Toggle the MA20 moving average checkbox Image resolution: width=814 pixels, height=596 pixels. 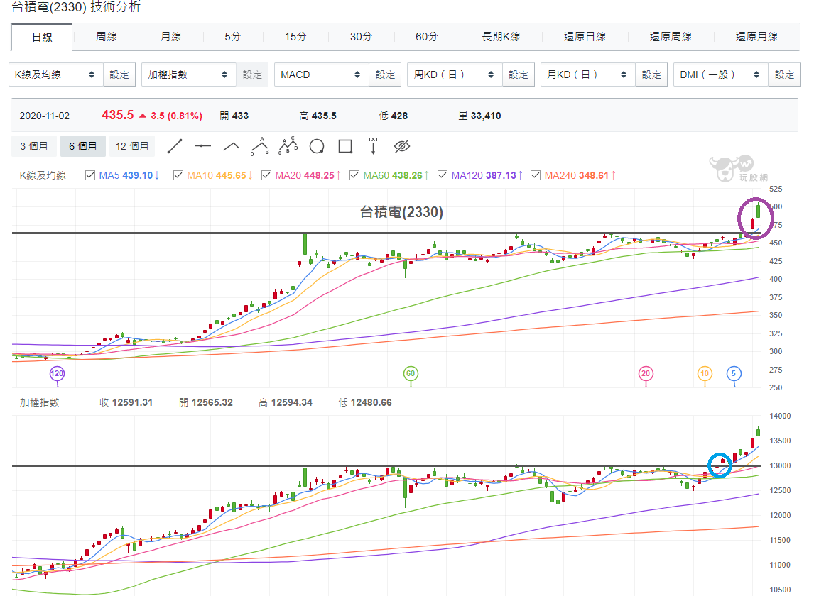(x=266, y=175)
